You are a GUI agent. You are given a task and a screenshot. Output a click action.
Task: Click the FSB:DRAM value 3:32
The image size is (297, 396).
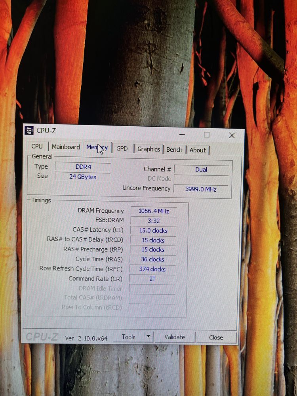coord(154,221)
